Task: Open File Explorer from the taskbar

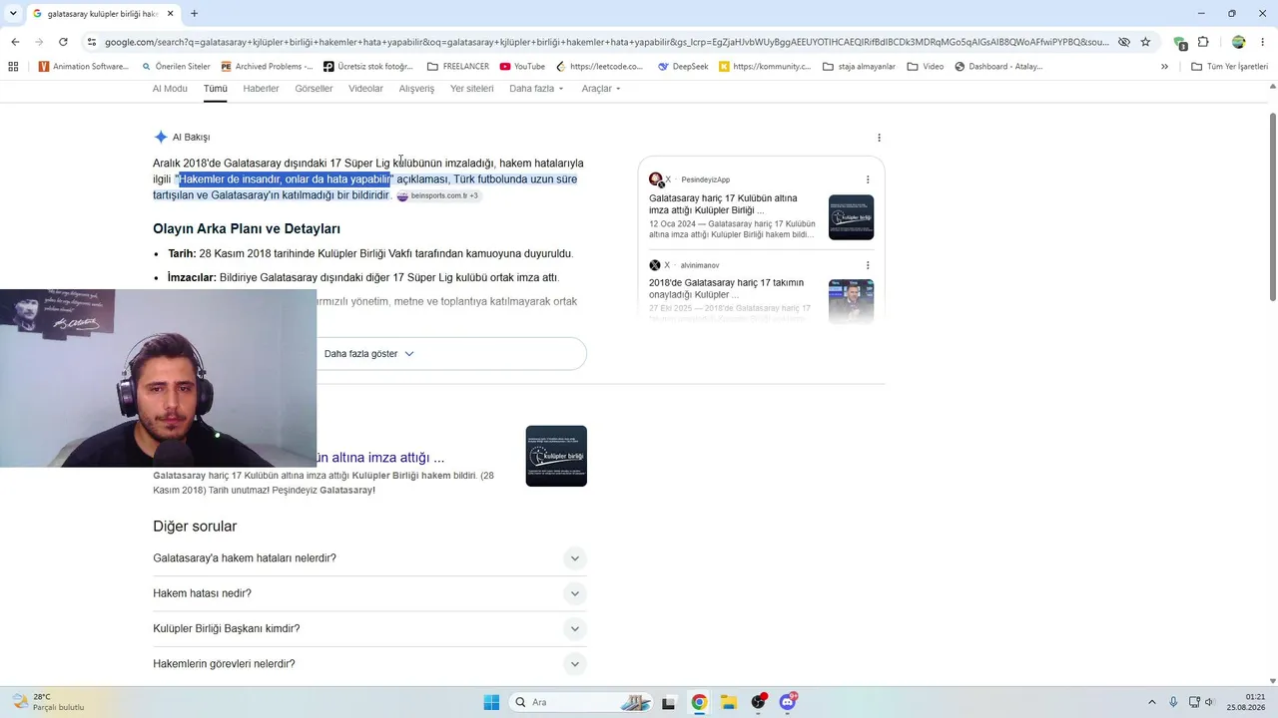Action: 729,702
